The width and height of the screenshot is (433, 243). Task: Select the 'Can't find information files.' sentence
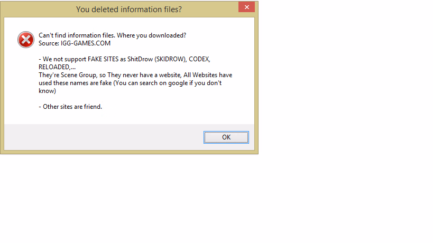[77, 35]
